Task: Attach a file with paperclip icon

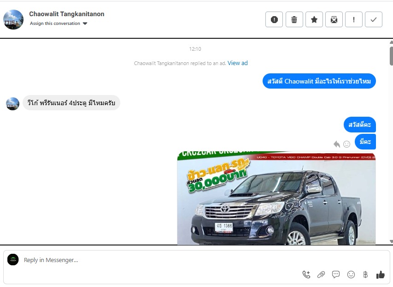Action: (x=321, y=275)
